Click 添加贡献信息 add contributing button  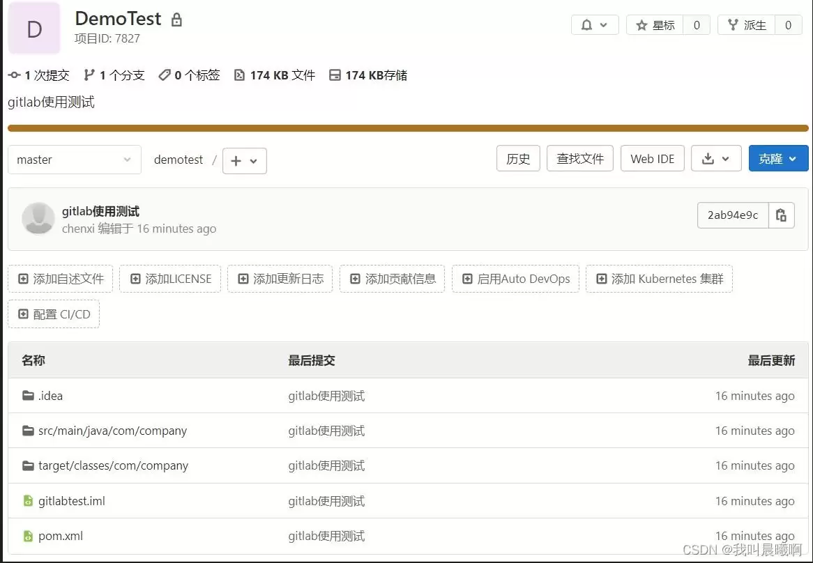coord(392,279)
